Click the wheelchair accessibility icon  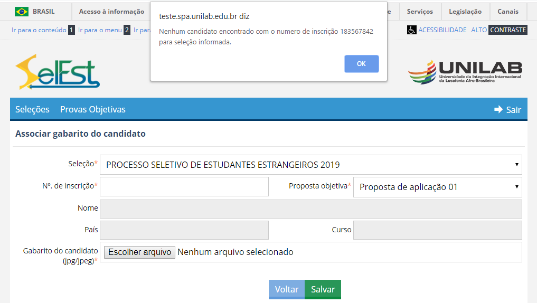[x=411, y=30]
